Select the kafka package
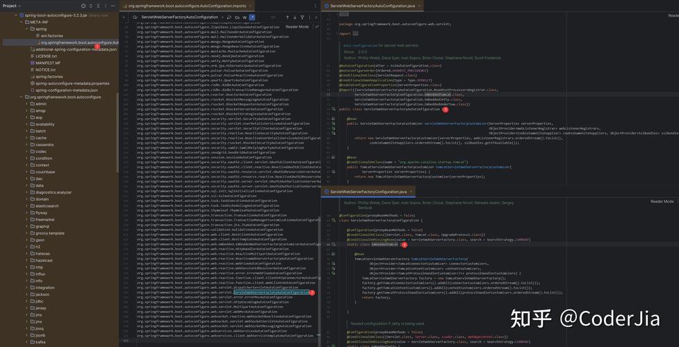This screenshot has height=347, width=679. (x=40, y=342)
